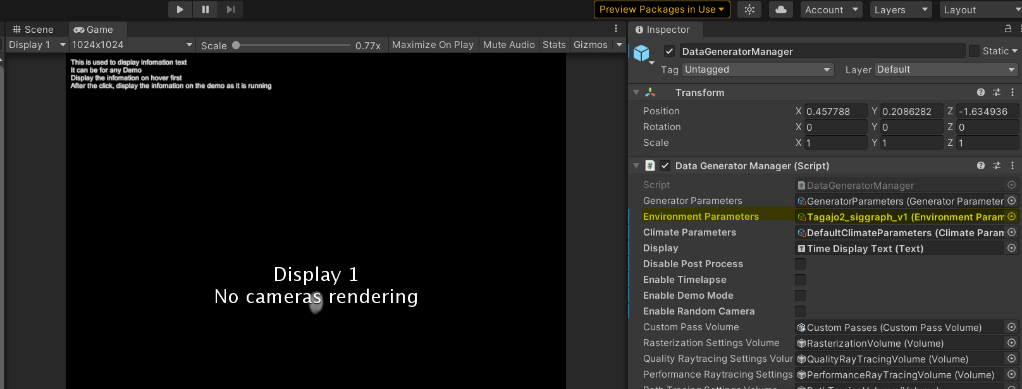Open object picker for Custom Pass Volume
Image resolution: width=1022 pixels, height=389 pixels.
click(1011, 327)
